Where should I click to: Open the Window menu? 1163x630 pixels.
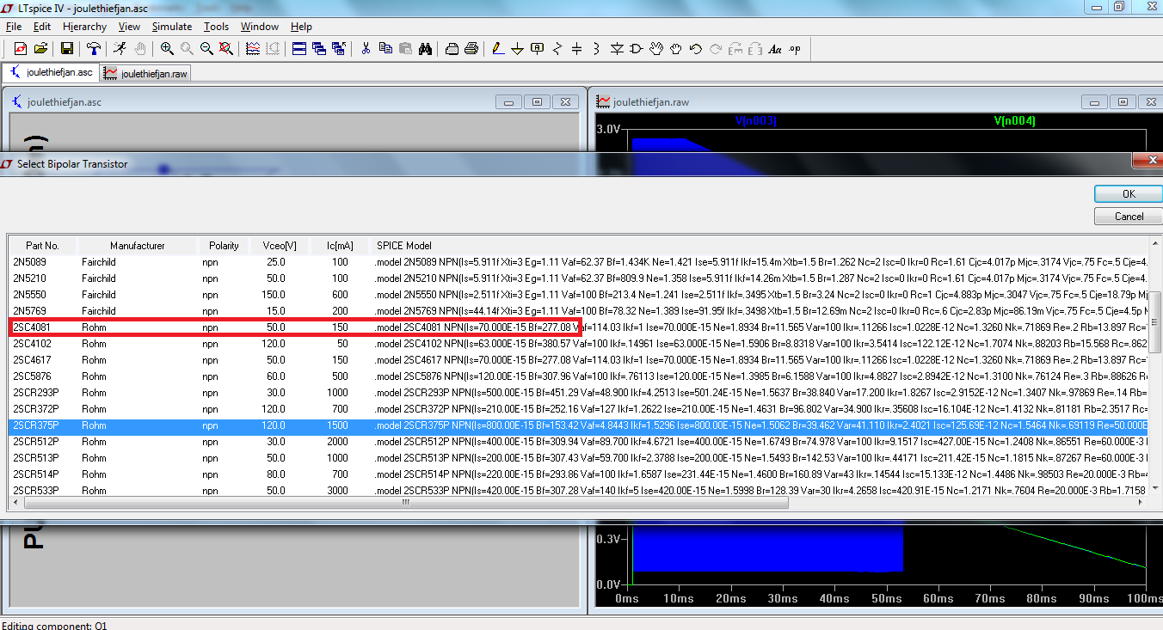point(260,27)
